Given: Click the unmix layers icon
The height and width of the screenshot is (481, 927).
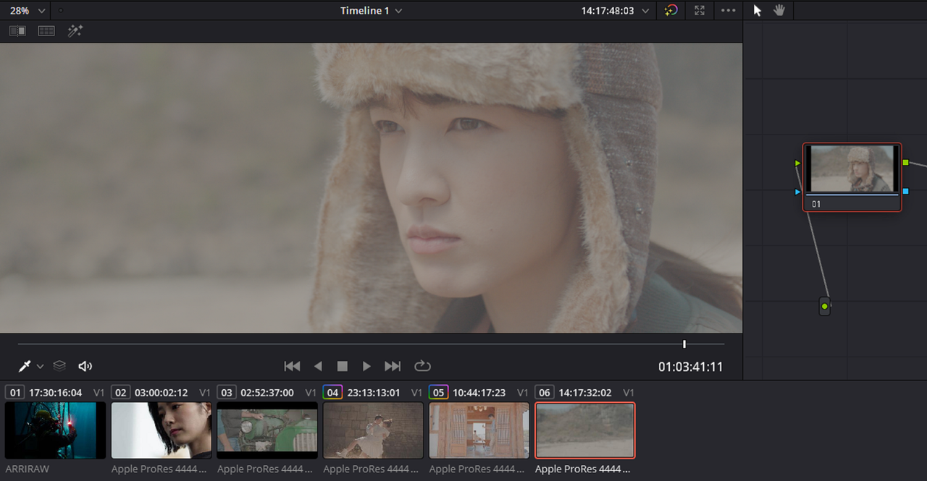Looking at the screenshot, I should (x=59, y=366).
